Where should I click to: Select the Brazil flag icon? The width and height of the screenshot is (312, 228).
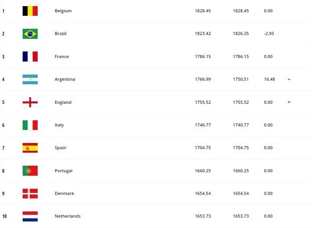[30, 34]
